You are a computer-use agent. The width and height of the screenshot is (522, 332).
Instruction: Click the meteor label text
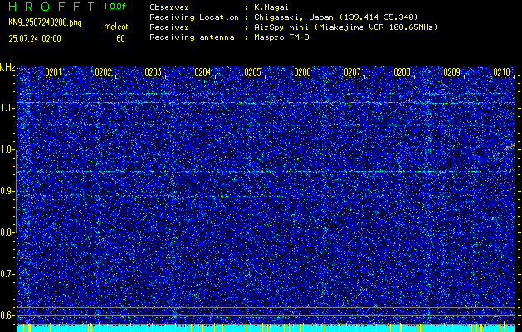click(x=116, y=27)
